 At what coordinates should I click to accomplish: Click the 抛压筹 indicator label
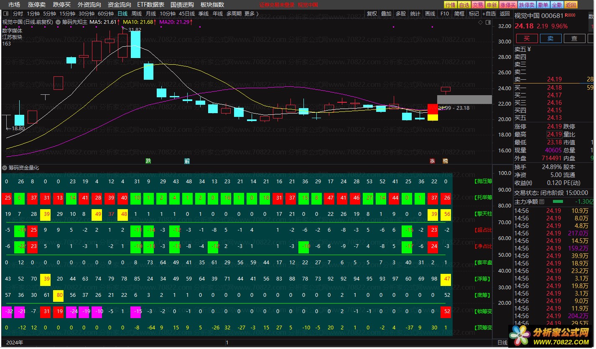coord(484,182)
